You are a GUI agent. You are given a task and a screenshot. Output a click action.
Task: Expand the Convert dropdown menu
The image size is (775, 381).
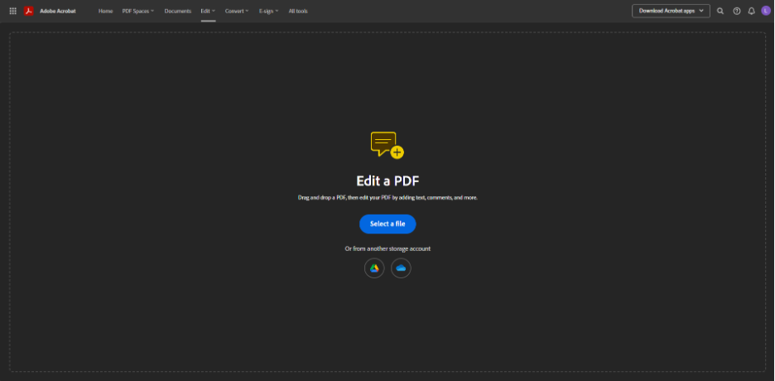click(x=237, y=11)
